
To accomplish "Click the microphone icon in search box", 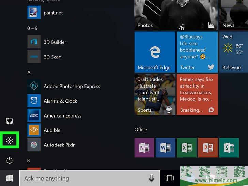I will click(151, 178).
